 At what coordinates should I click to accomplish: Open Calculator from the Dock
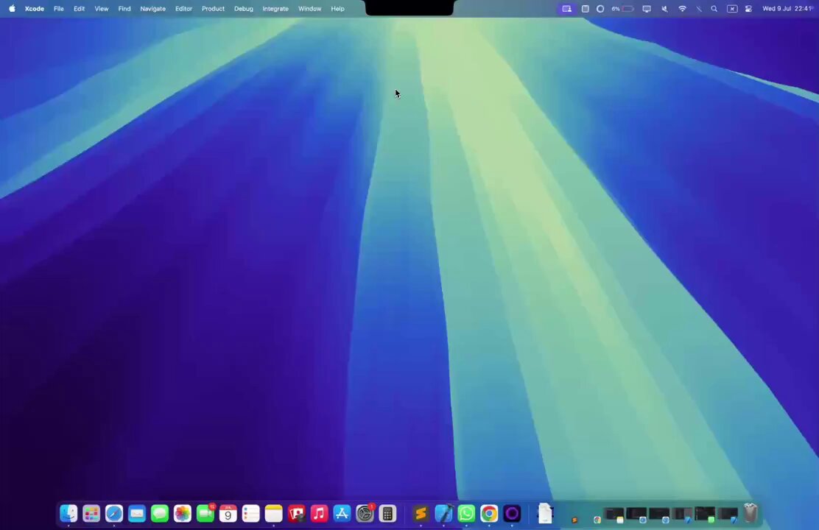point(387,513)
